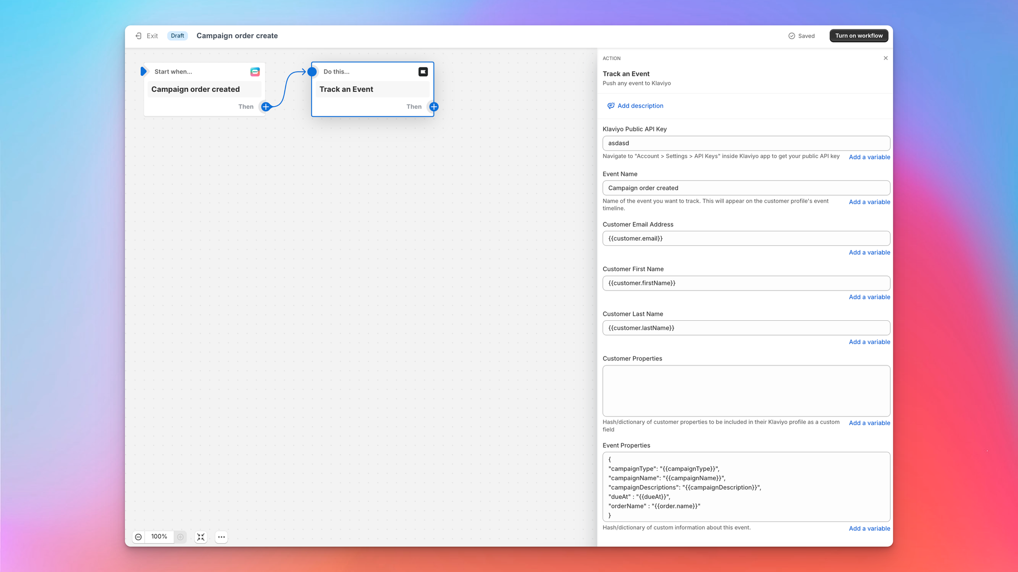
Task: Click the fit to view icon
Action: point(201,537)
